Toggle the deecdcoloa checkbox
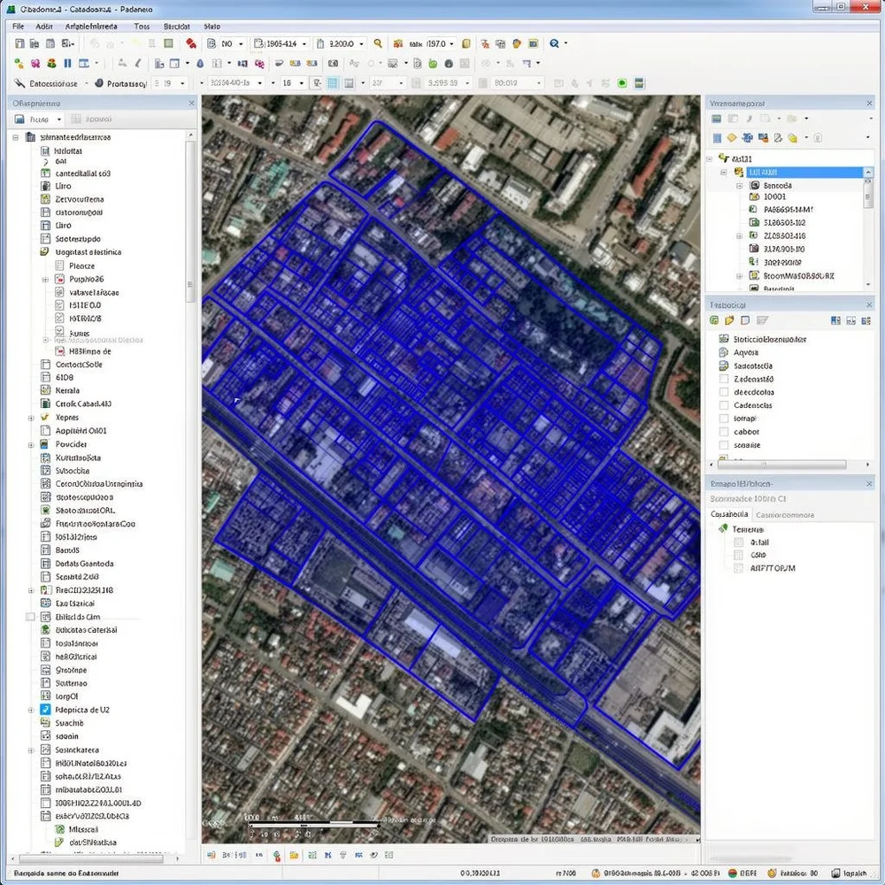 tap(724, 392)
